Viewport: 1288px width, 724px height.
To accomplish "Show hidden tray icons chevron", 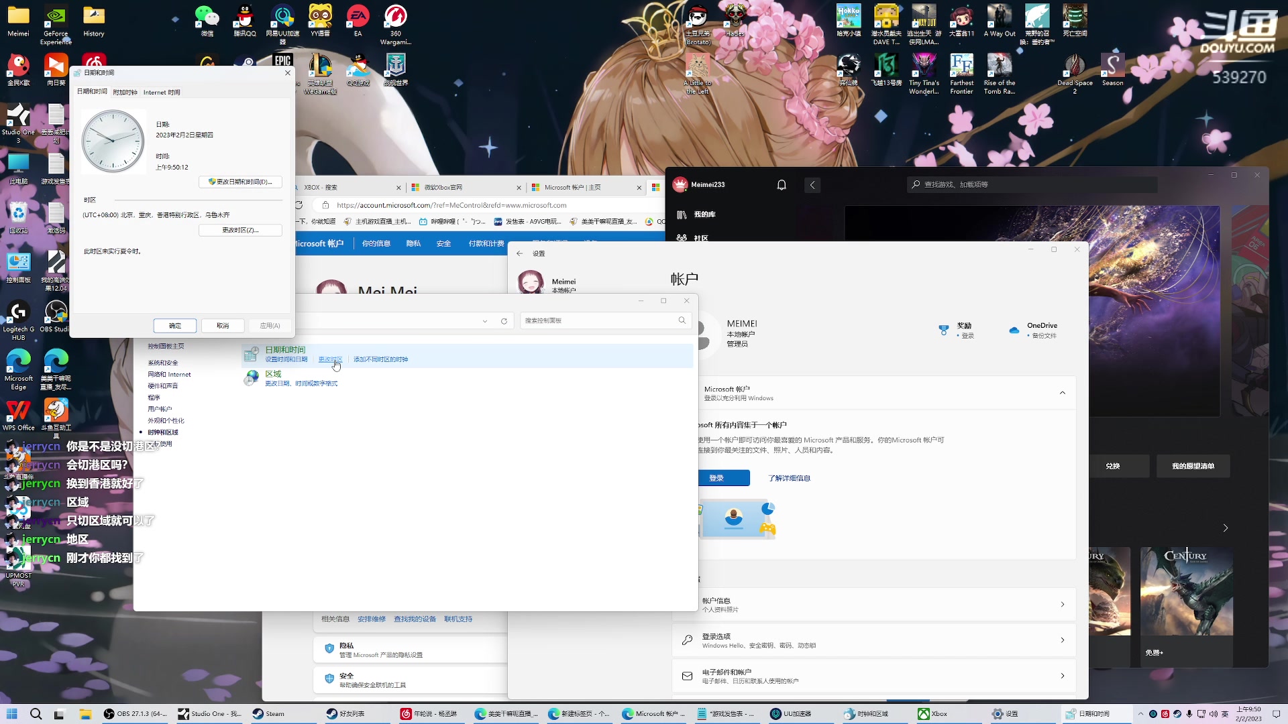I will pyautogui.click(x=1140, y=714).
